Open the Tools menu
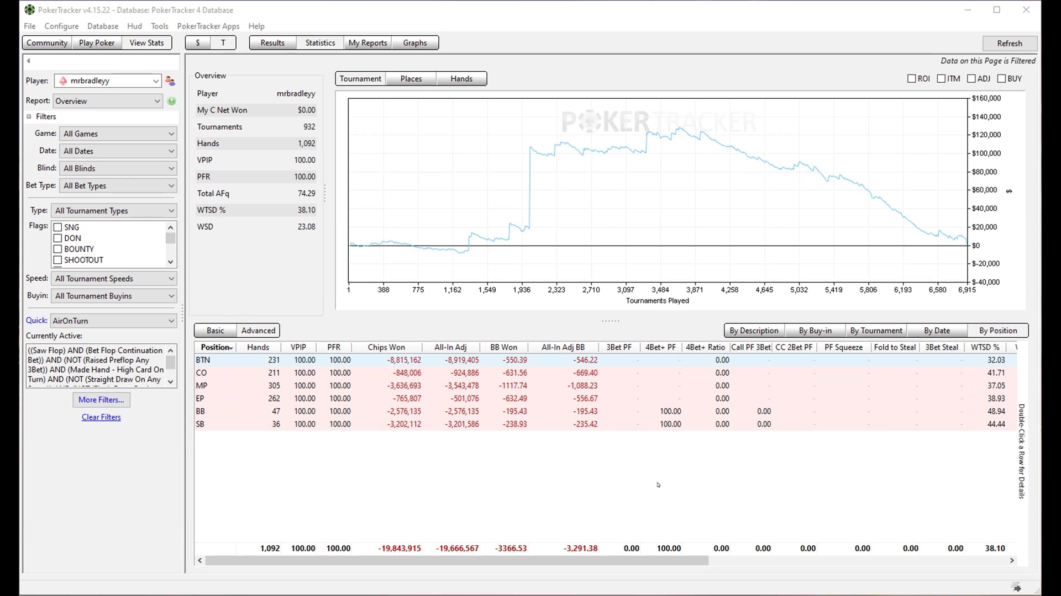 coord(160,26)
